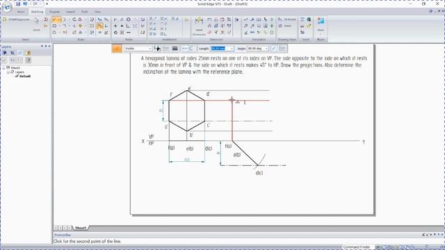Click the Perpendicular relationship icon

[x=128, y=26]
